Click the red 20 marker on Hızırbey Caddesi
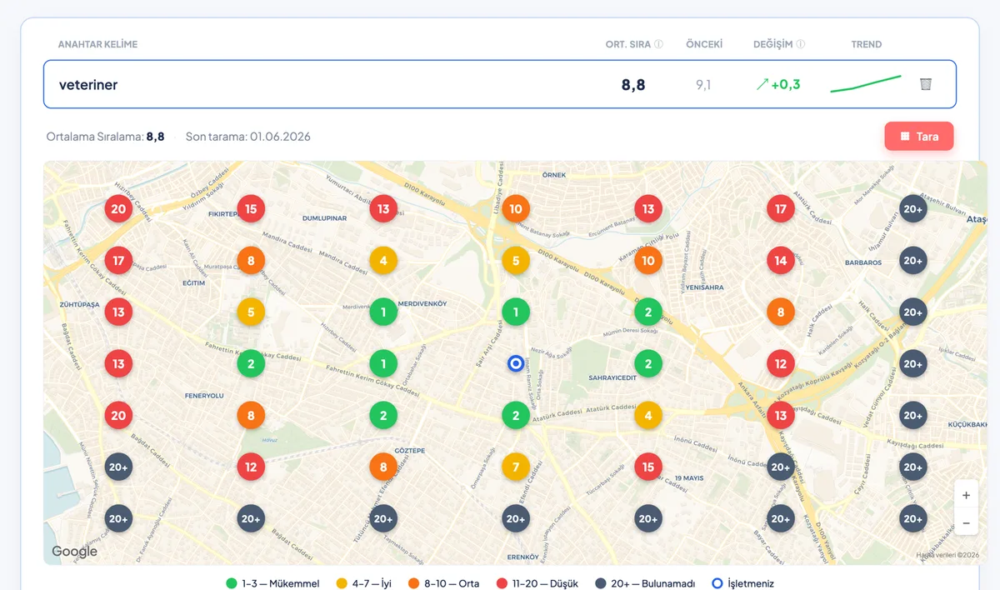This screenshot has height=590, width=1000. pos(118,208)
